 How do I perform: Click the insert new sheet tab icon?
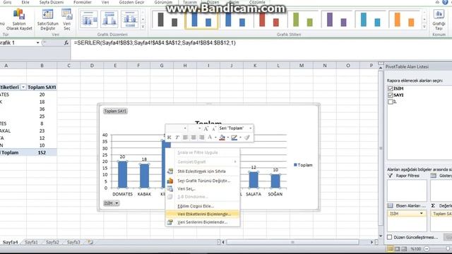tap(90, 242)
